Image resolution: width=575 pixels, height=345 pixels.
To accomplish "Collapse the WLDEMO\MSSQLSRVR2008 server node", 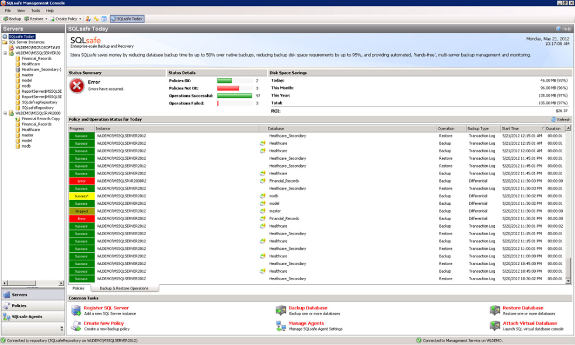I will pyautogui.click(x=5, y=113).
